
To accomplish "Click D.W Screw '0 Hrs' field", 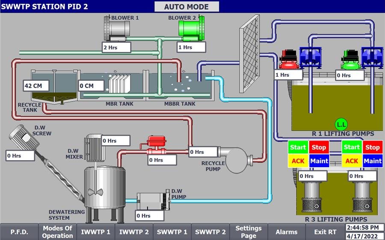I will point(20,156).
